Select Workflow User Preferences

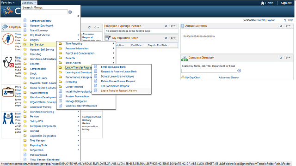click(81, 106)
